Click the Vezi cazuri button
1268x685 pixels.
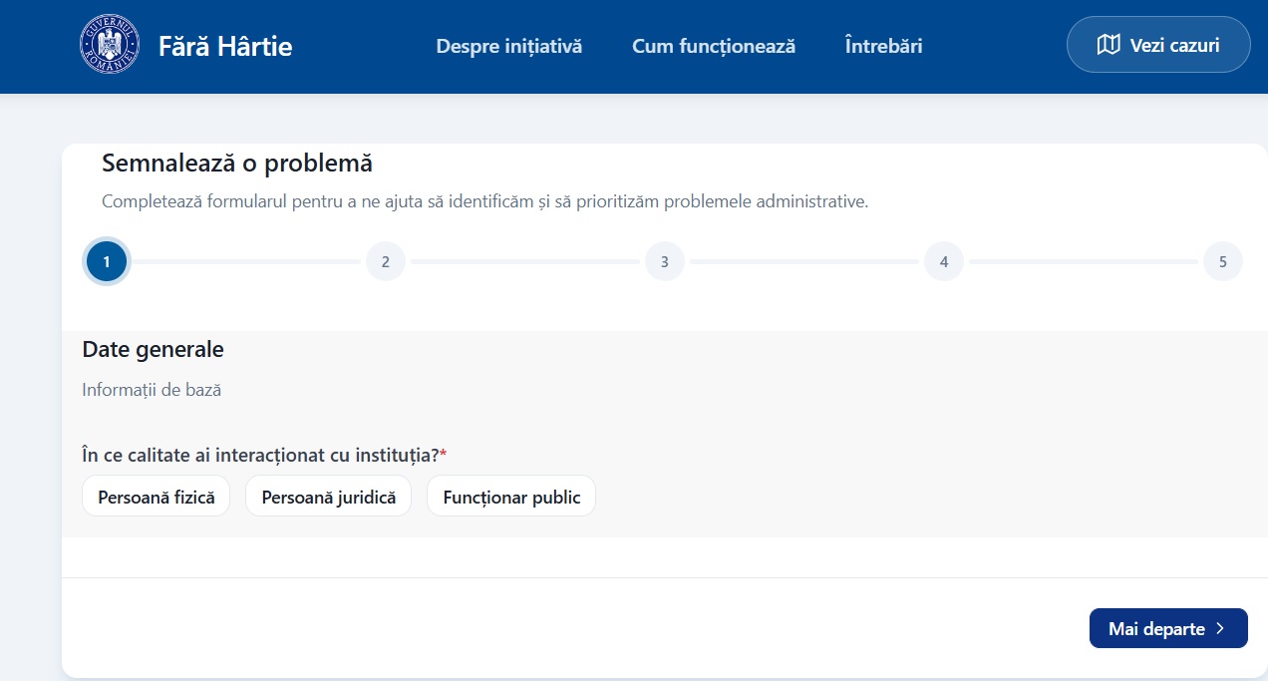tap(1158, 45)
